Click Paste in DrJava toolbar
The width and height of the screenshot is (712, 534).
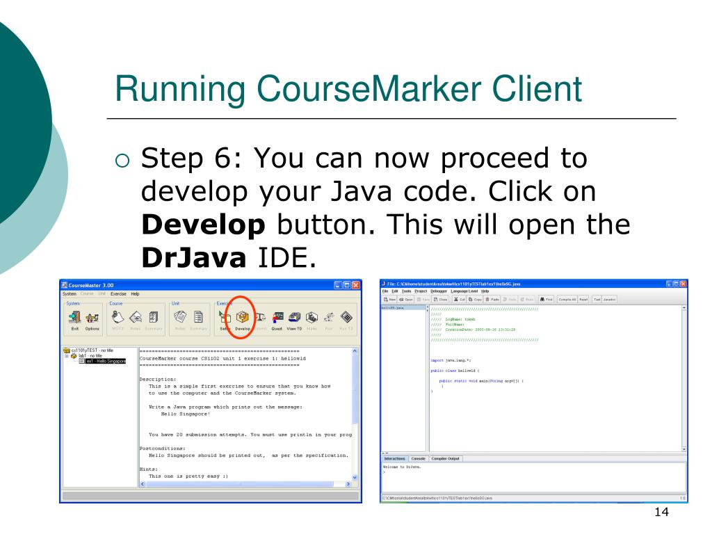(492, 299)
